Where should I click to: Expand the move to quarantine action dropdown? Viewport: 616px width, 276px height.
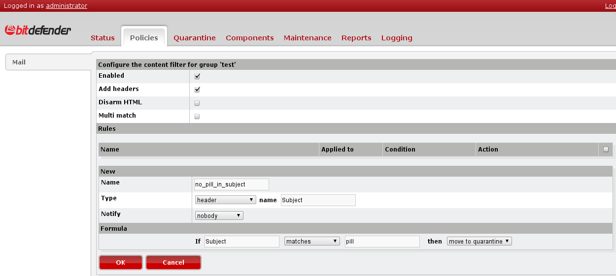pyautogui.click(x=479, y=242)
